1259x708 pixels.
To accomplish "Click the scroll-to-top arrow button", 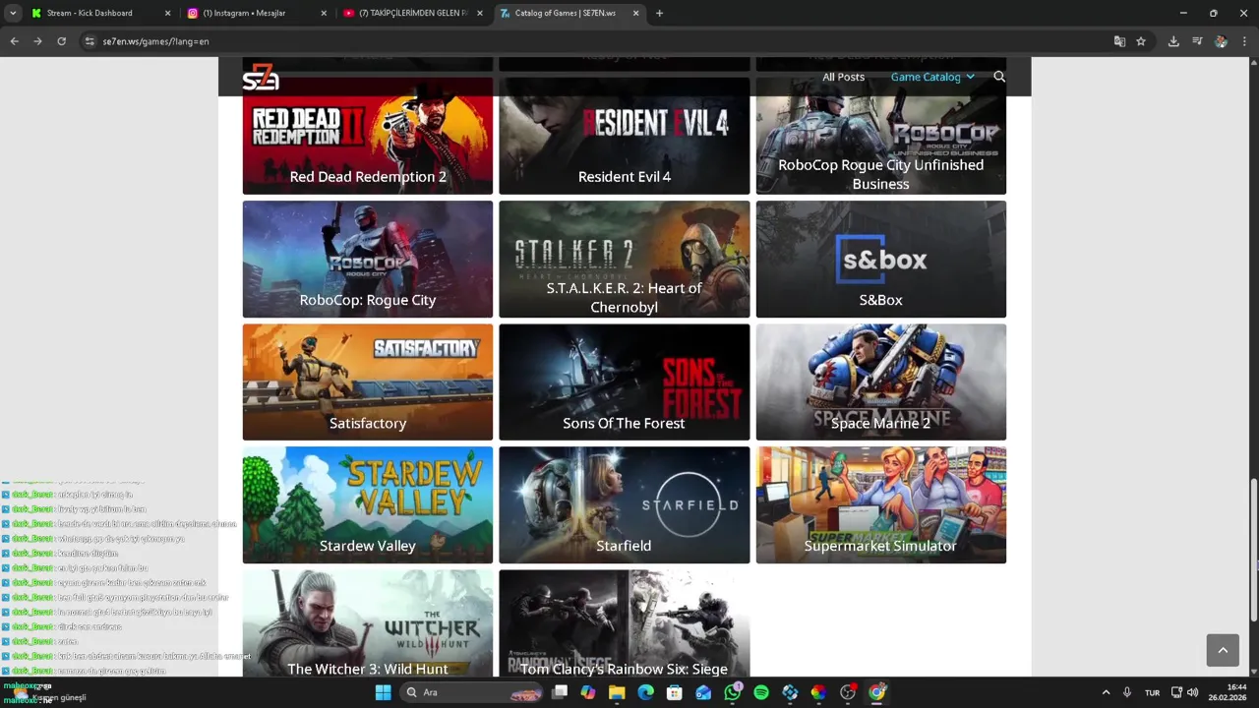I will tap(1223, 650).
